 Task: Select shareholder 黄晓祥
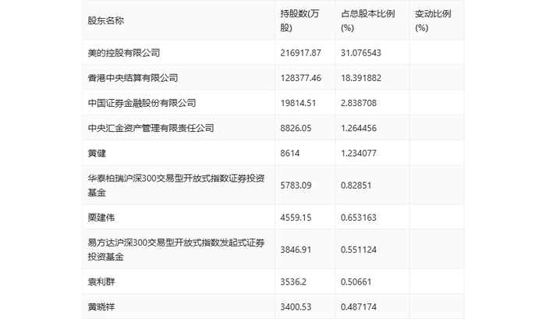pos(101,307)
